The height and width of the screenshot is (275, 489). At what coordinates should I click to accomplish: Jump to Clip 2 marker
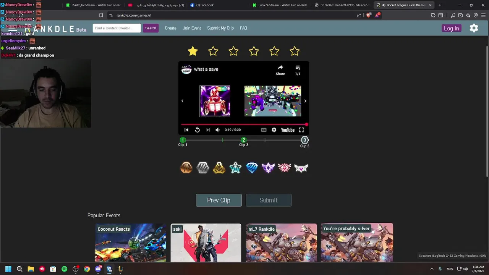coord(244,140)
